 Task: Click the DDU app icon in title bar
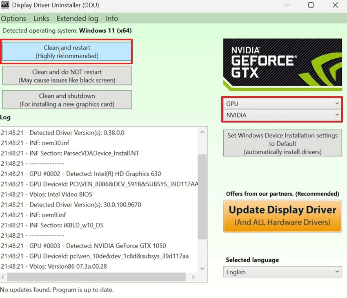tap(5, 5)
